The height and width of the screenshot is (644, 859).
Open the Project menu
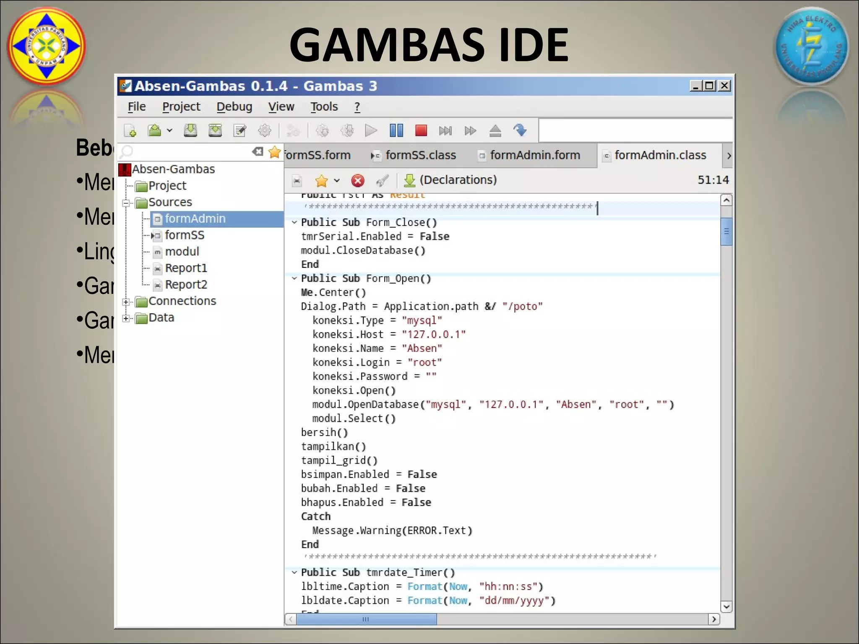pos(181,106)
